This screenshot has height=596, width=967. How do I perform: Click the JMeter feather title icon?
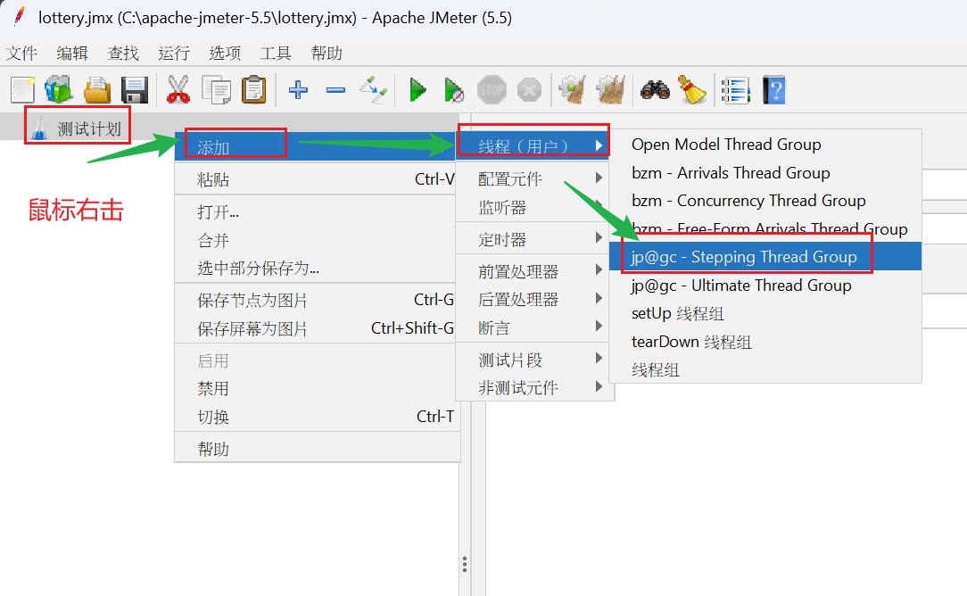pyautogui.click(x=20, y=17)
